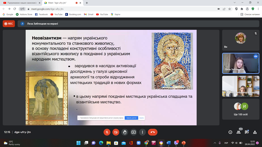Screen dimensions: 262x147
Task: Switch to the Підтримаємо наших захисників tab
Action: 21,3
